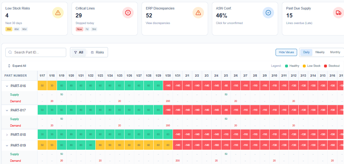Click the funnel icon on All filter
This screenshot has width=344, height=164.
(75, 53)
